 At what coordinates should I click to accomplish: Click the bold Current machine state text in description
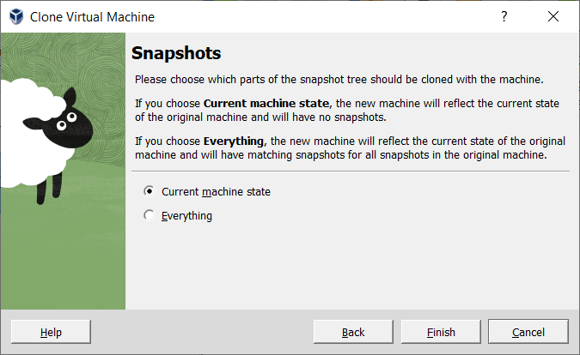coord(266,103)
